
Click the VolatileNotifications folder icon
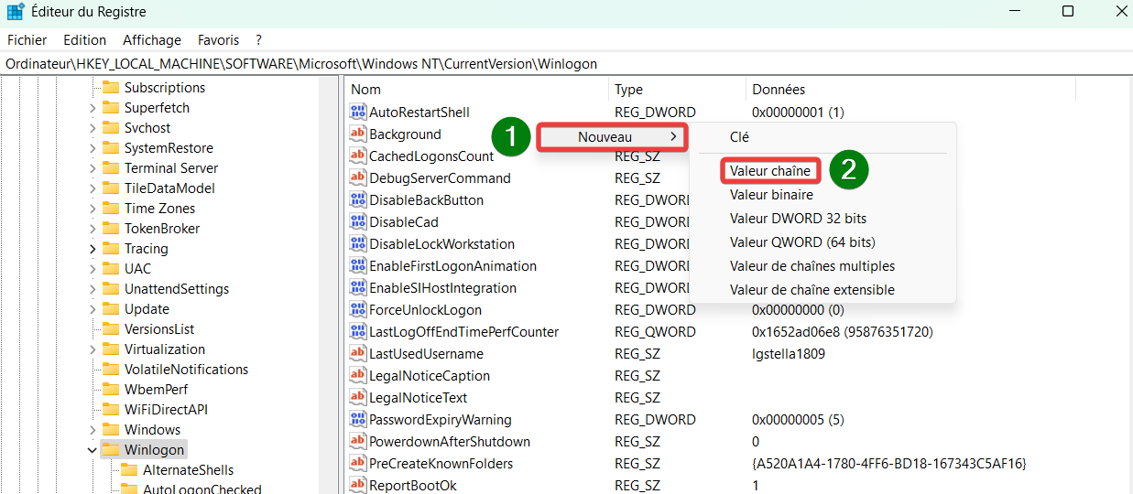coord(111,370)
